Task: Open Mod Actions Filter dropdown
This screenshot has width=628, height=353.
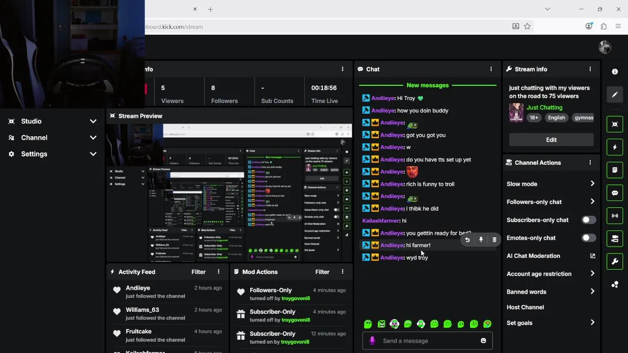Action: [322, 272]
